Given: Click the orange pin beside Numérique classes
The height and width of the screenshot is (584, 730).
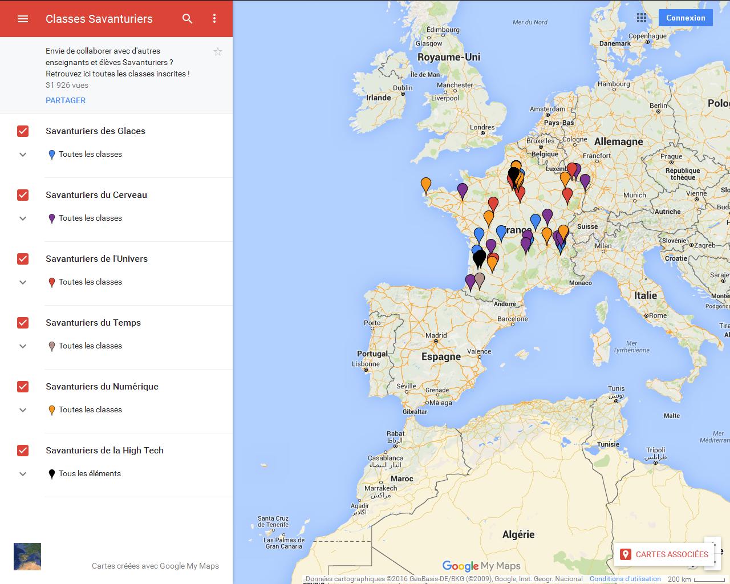Looking at the screenshot, I should point(52,410).
